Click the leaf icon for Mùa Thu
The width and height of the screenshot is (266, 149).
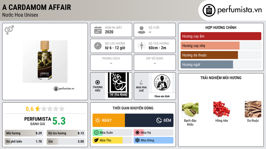point(96,140)
